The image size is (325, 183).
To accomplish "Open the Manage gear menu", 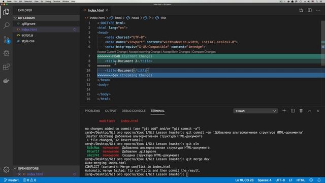I will click(x=6, y=170).
